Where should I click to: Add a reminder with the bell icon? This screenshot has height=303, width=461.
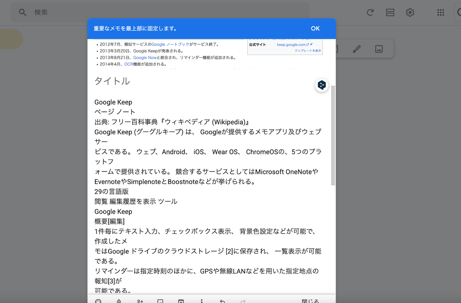tap(119, 301)
